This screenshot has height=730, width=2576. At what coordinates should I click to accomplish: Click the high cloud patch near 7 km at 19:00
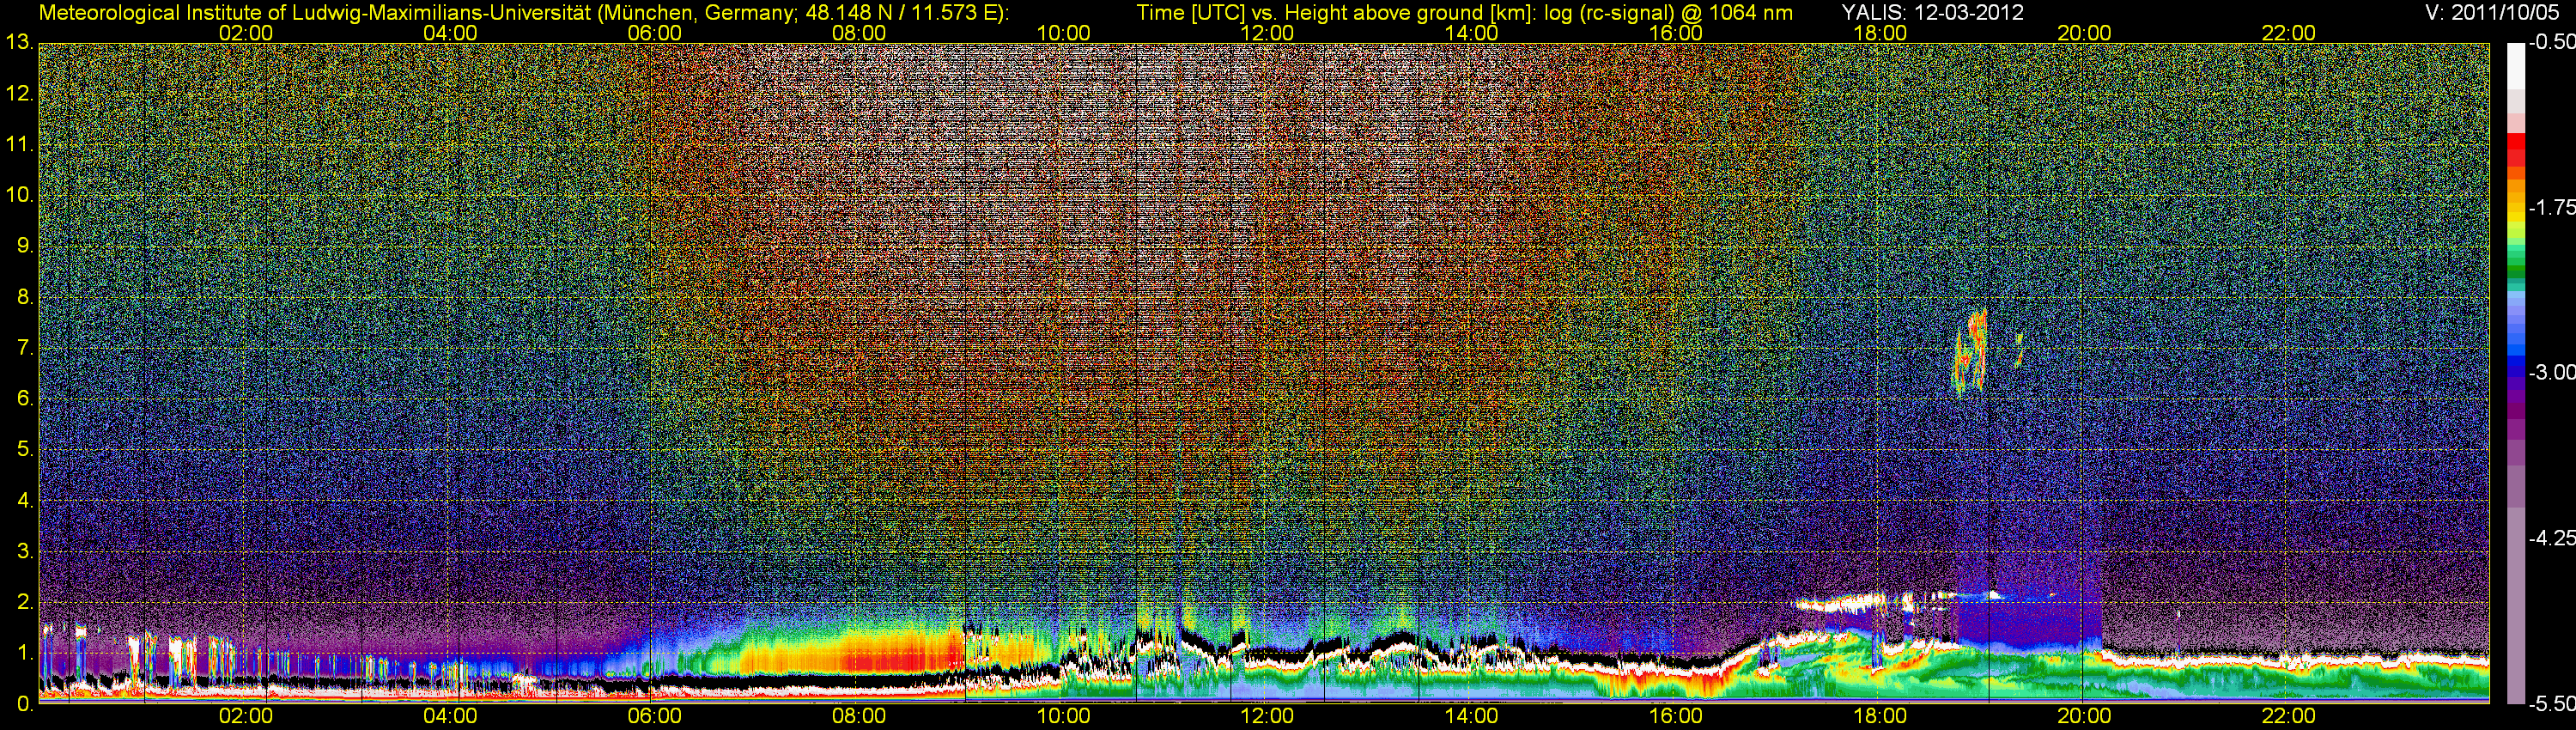1971,351
